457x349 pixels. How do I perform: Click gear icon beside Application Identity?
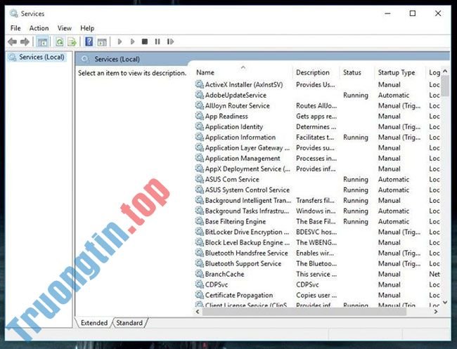click(x=200, y=126)
